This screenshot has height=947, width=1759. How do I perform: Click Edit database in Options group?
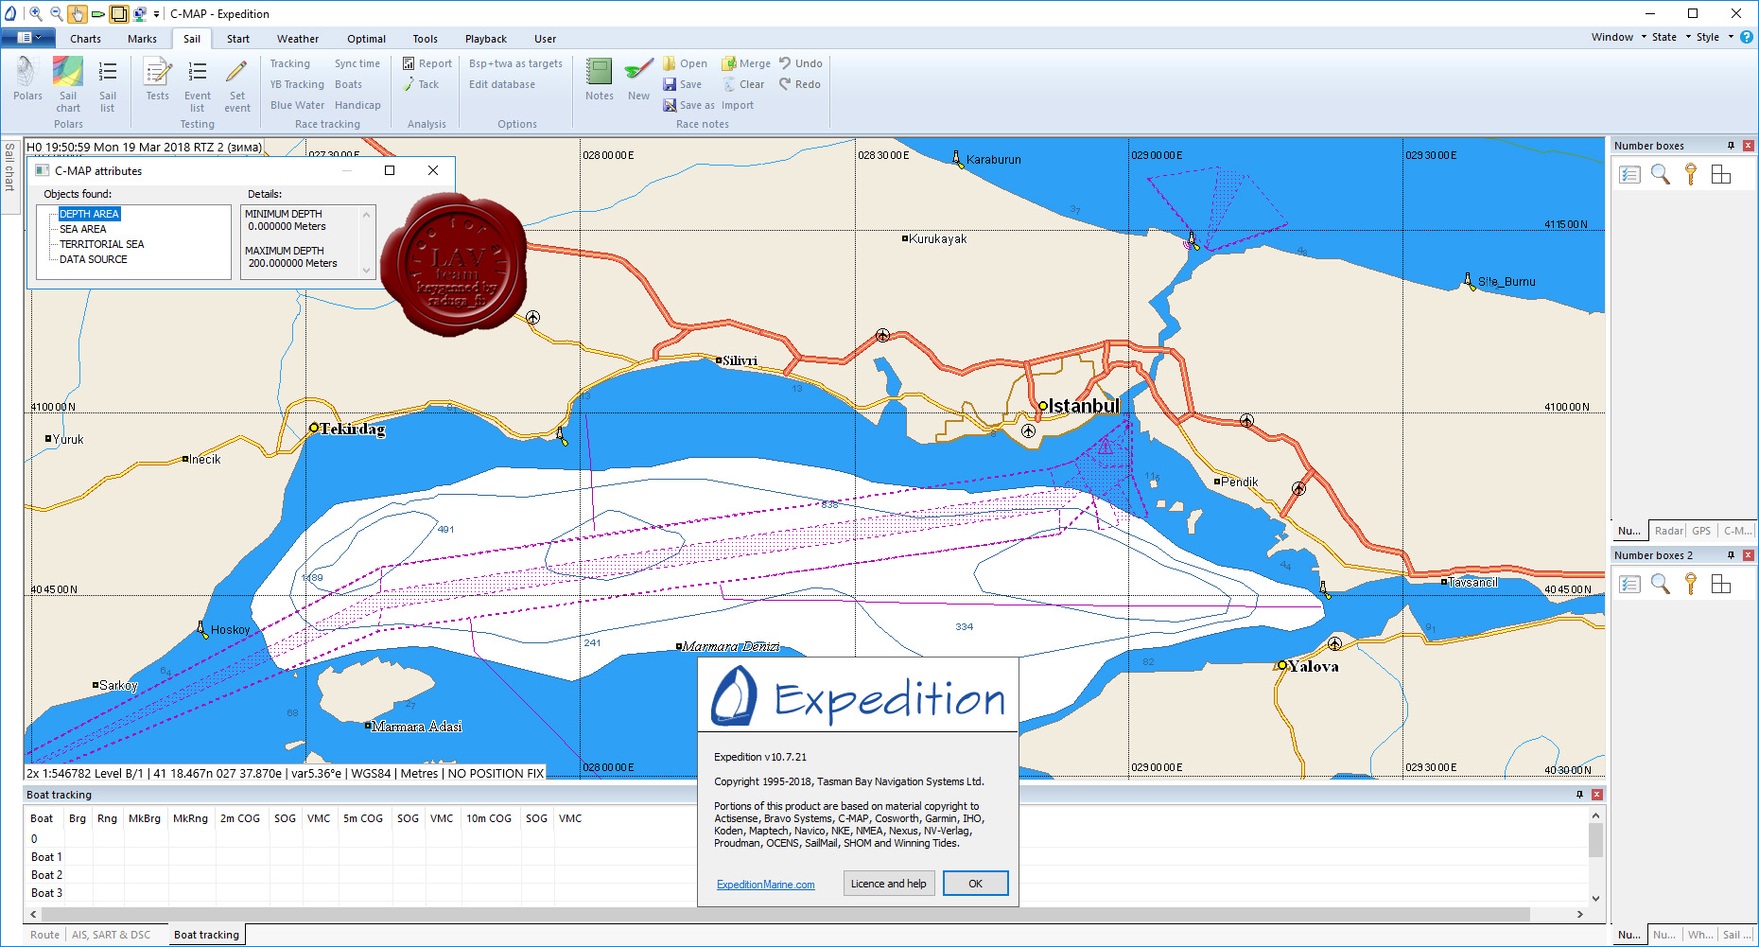[502, 84]
